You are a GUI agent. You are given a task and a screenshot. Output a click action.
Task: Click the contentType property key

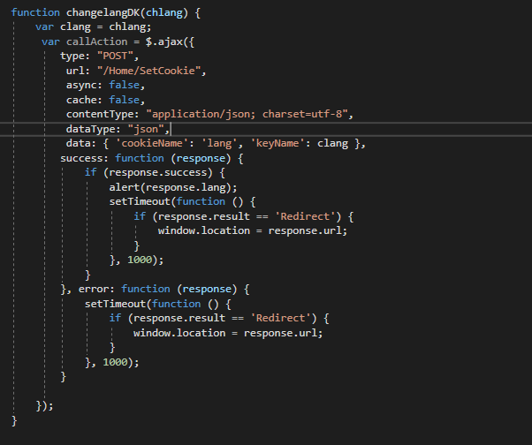coord(100,114)
